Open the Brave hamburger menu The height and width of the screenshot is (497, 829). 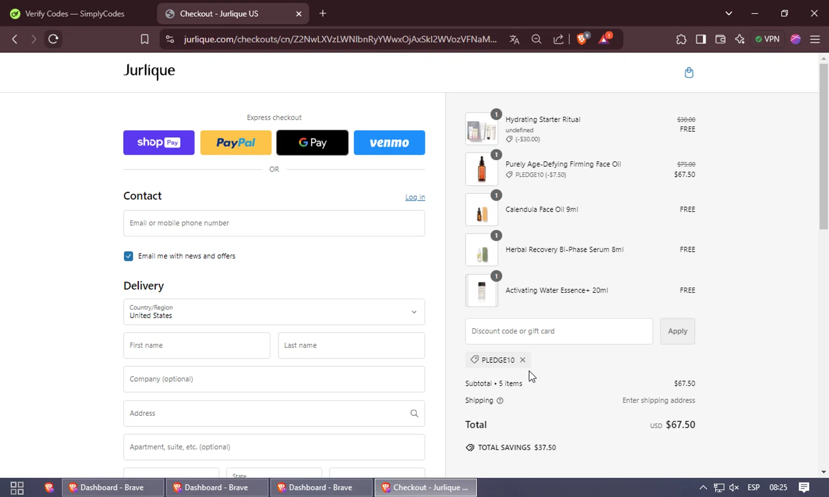tap(815, 39)
